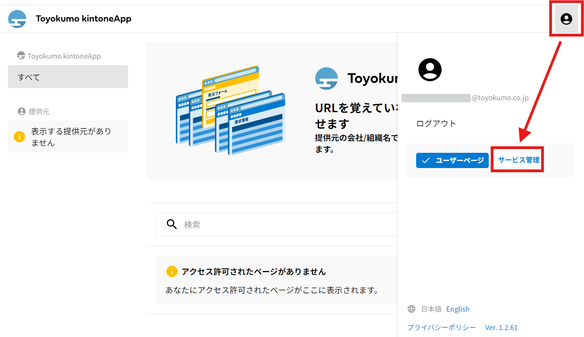The height and width of the screenshot is (337, 584).
Task: Click the globe language icon
Action: point(412,309)
